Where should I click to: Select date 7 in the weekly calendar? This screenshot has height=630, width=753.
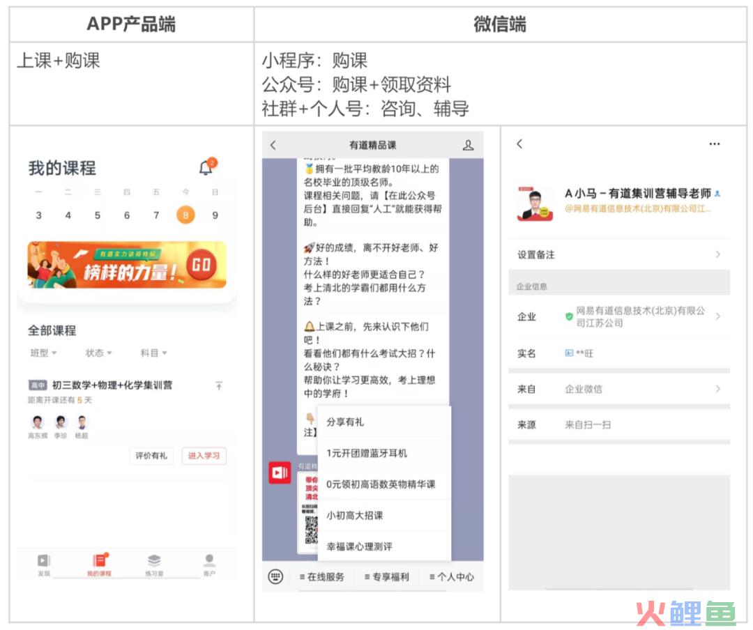(x=156, y=215)
